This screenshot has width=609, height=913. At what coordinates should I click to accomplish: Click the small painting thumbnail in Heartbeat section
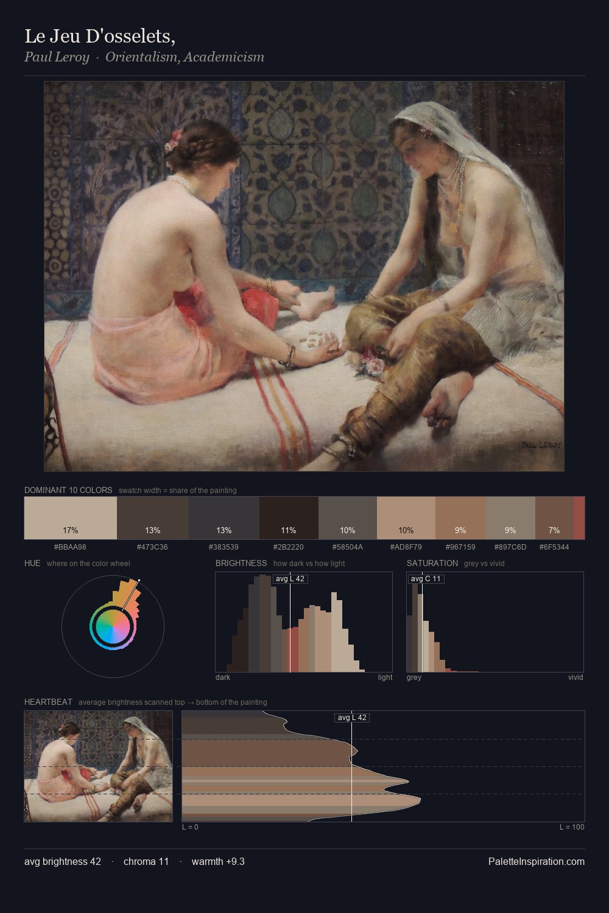pos(98,766)
